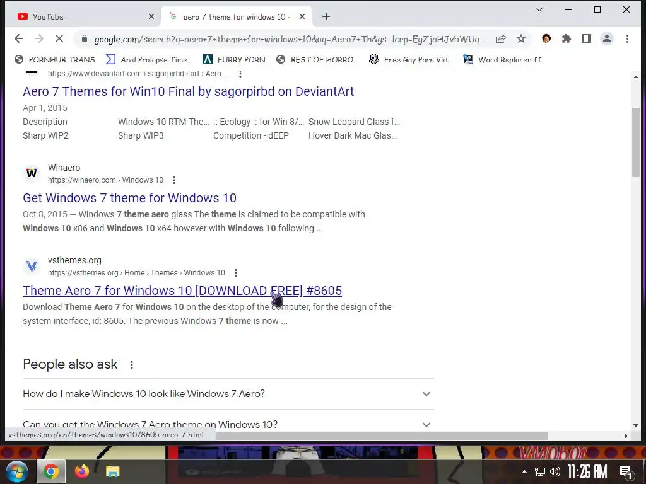The width and height of the screenshot is (646, 484).
Task: Click the Hover Dark Mac Glas... sitelink
Action: [x=352, y=136]
